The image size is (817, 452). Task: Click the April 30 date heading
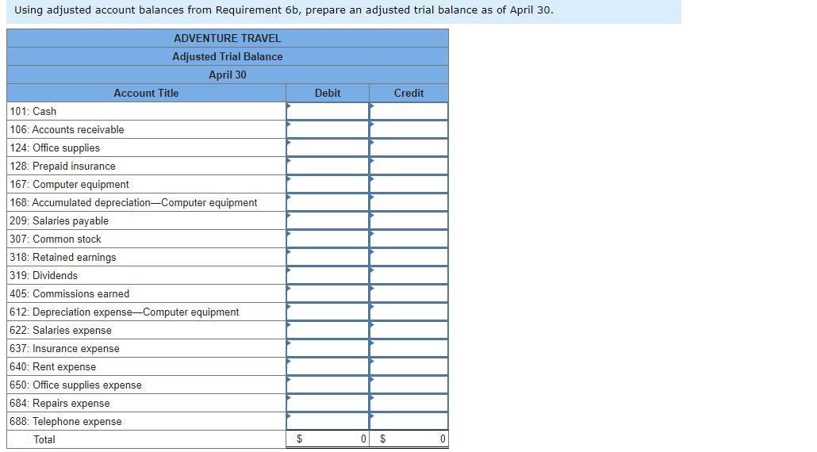pyautogui.click(x=228, y=75)
